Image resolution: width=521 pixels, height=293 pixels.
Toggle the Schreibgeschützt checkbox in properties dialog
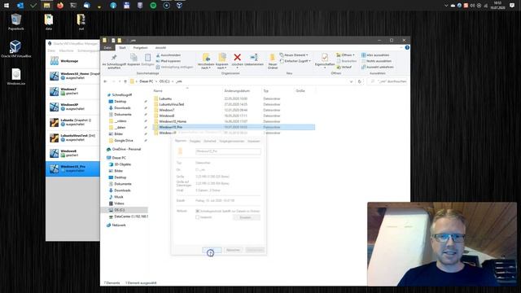pos(197,211)
